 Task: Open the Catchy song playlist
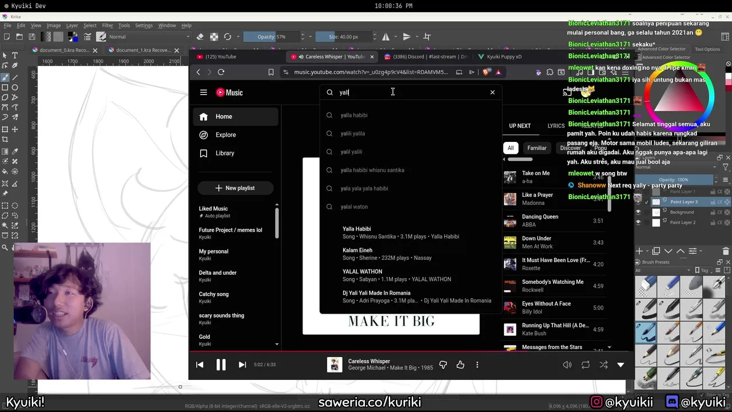click(234, 298)
